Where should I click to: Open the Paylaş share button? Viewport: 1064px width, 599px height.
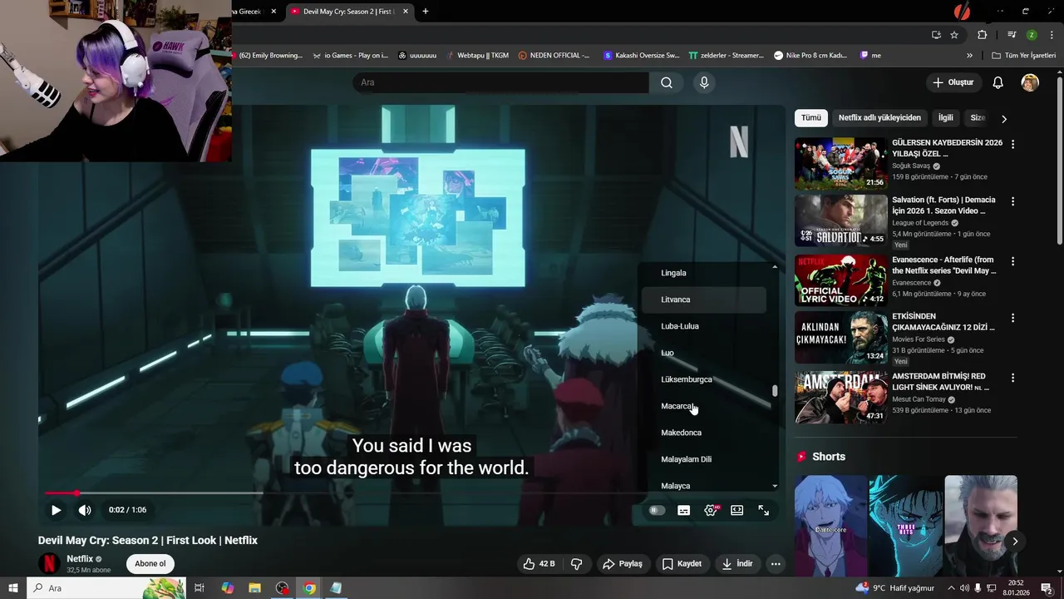(623, 564)
